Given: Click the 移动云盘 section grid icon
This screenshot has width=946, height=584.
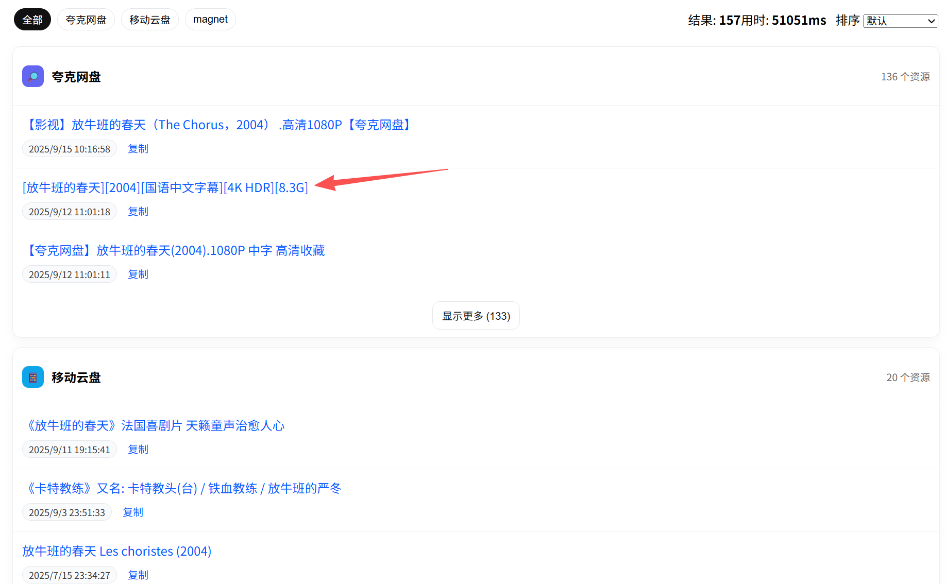Looking at the screenshot, I should pyautogui.click(x=33, y=377).
